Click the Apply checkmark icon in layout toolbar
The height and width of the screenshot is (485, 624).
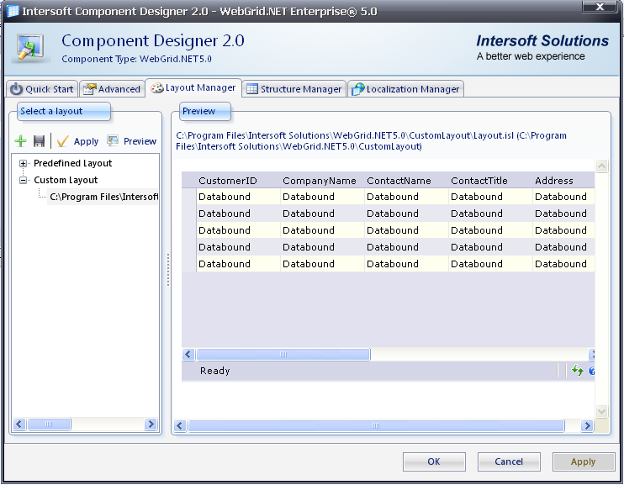tap(63, 141)
